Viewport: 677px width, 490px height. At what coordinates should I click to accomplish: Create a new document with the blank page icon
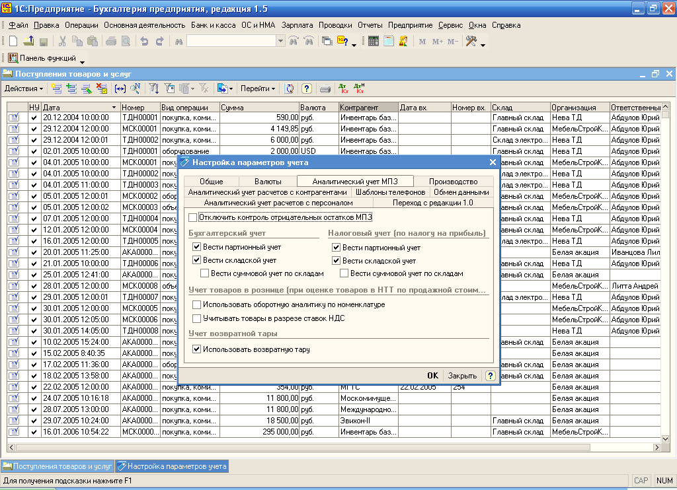point(13,42)
